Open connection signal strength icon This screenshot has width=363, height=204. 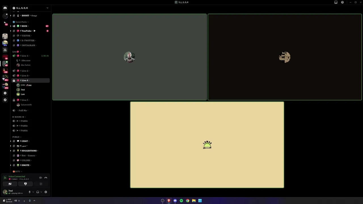[5, 178]
